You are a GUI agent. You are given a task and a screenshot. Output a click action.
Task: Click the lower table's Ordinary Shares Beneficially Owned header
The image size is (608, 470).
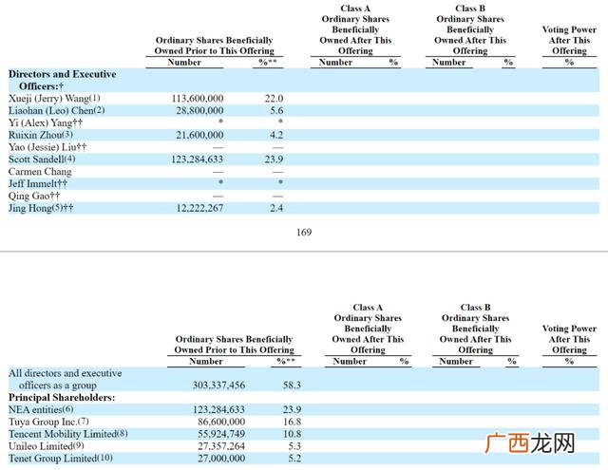tap(235, 345)
